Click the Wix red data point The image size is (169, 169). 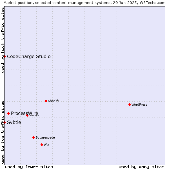(x=42, y=145)
